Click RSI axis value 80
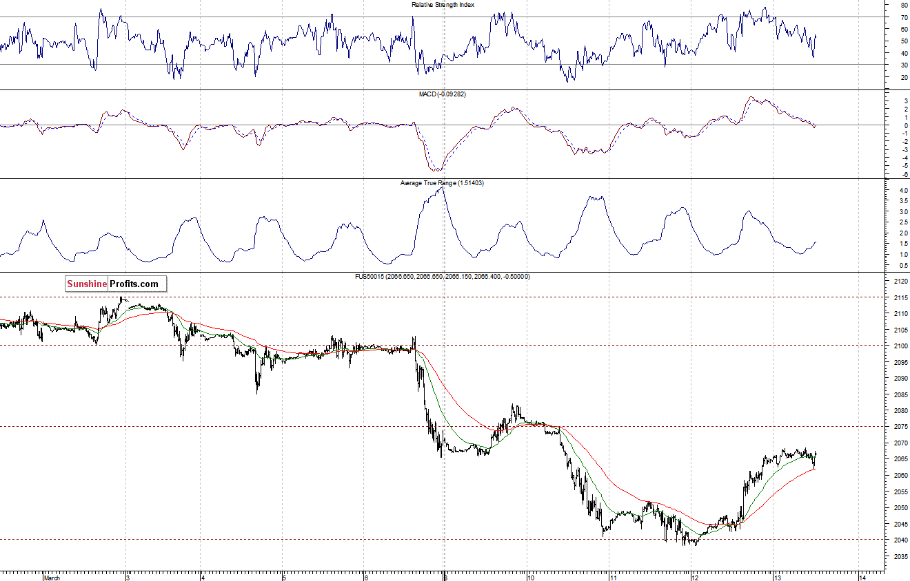The width and height of the screenshot is (910, 581). [904, 6]
